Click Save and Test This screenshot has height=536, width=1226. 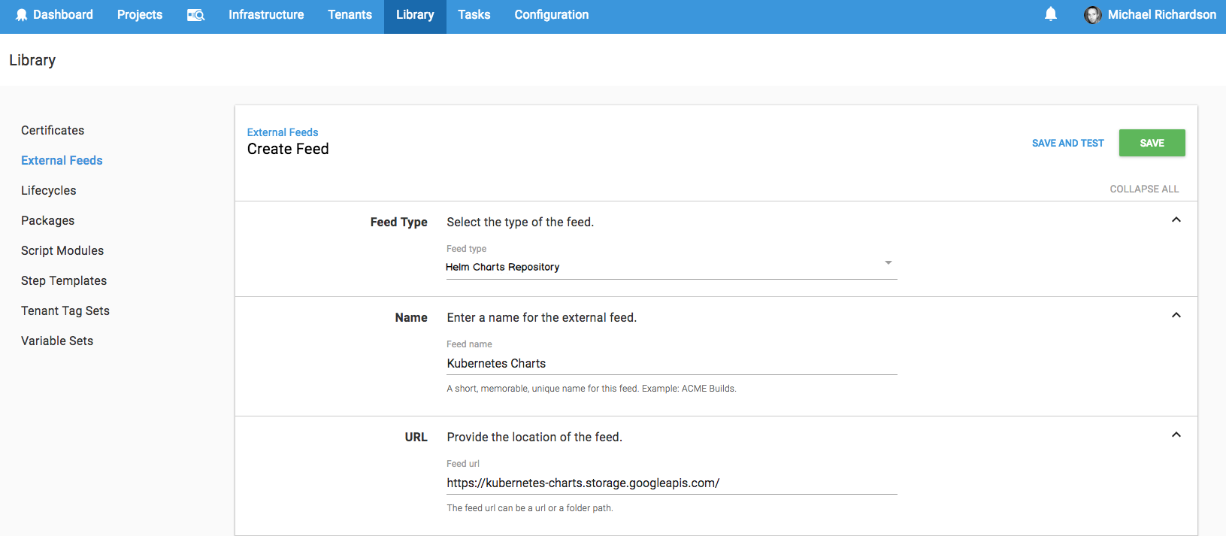point(1067,143)
